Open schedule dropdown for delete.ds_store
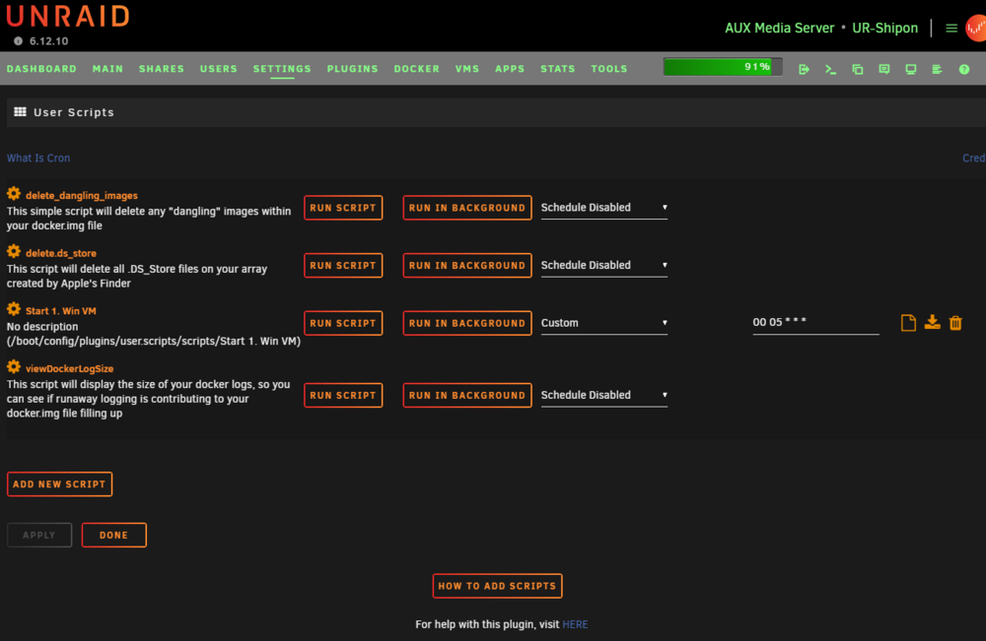The height and width of the screenshot is (641, 986). pos(603,266)
